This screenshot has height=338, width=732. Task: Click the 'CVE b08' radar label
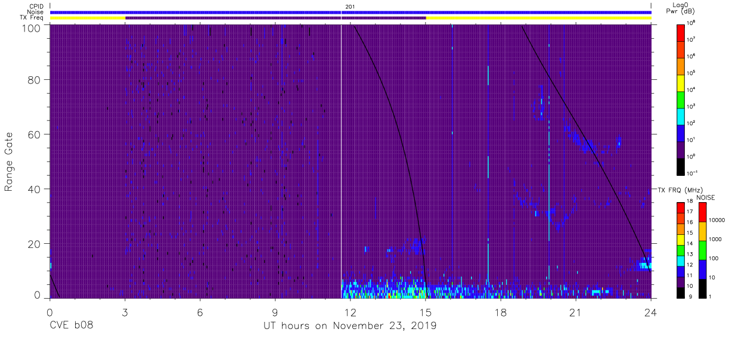71,326
